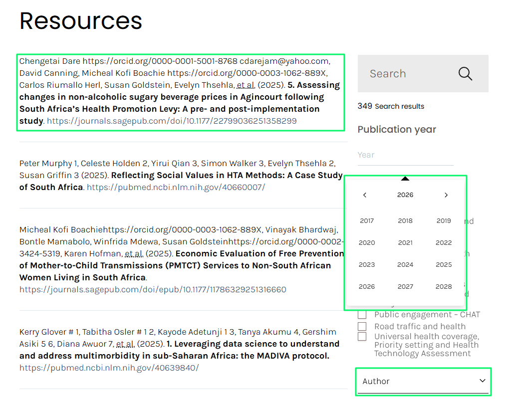
Task: Choose 2021 from the year grid
Action: pyautogui.click(x=405, y=243)
